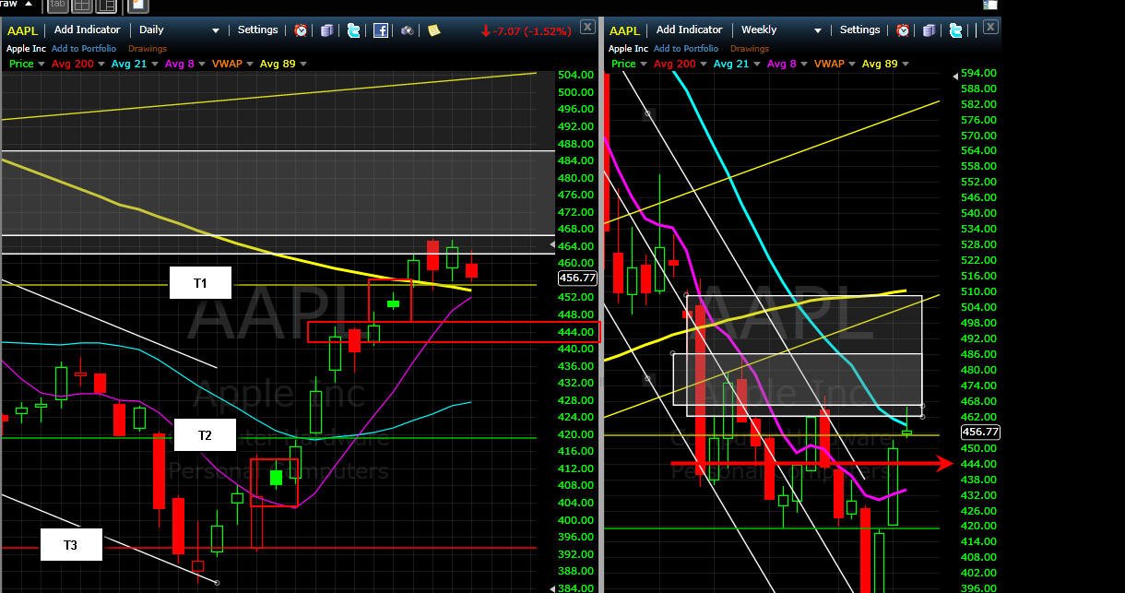Image resolution: width=1125 pixels, height=593 pixels.
Task: Click panel icon at top right corner
Action: [989, 5]
